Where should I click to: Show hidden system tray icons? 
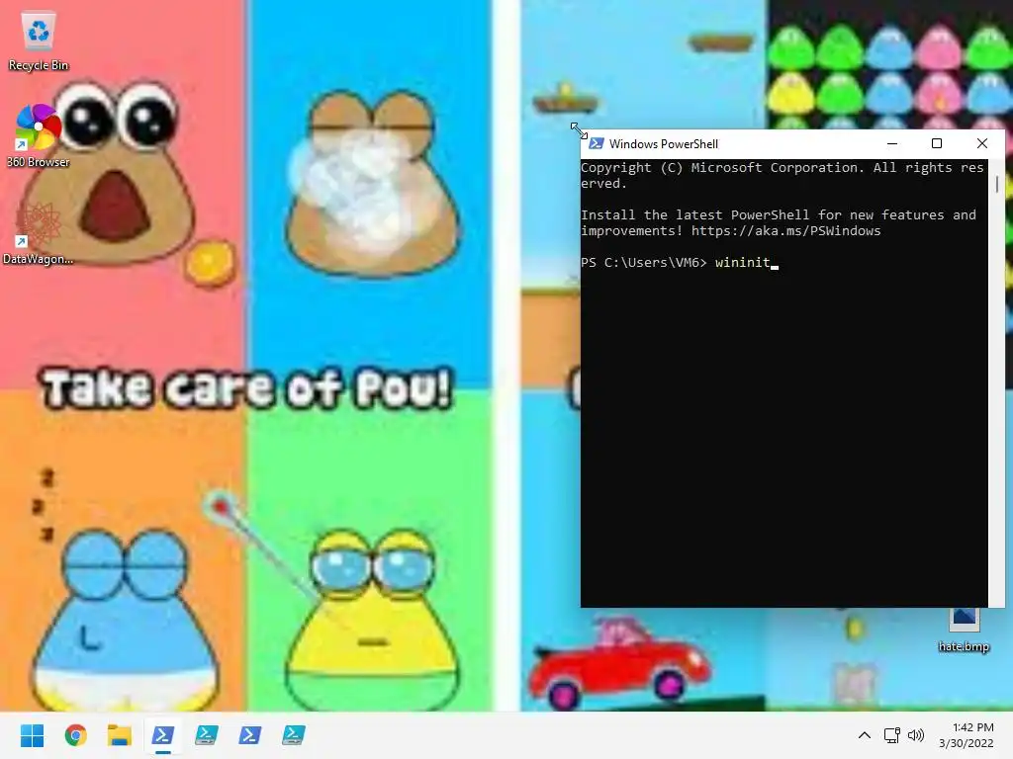pyautogui.click(x=865, y=735)
